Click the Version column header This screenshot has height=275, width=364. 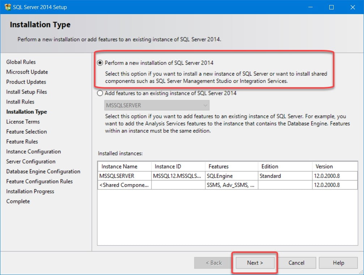point(335,166)
